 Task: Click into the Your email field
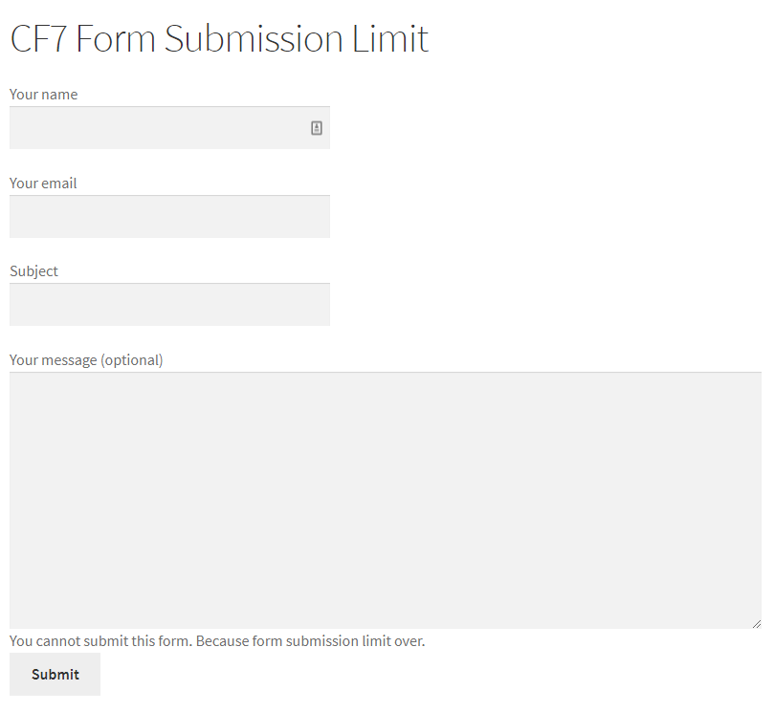[169, 217]
